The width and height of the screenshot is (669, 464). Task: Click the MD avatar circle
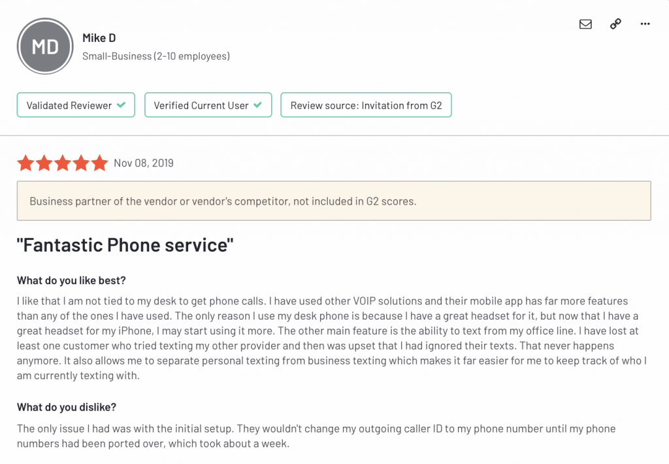point(45,46)
